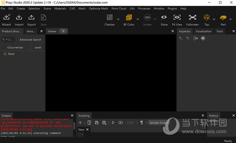Screen dimensions: 236x143
Task: Click the Isolate eye icon
Action: point(147,17)
